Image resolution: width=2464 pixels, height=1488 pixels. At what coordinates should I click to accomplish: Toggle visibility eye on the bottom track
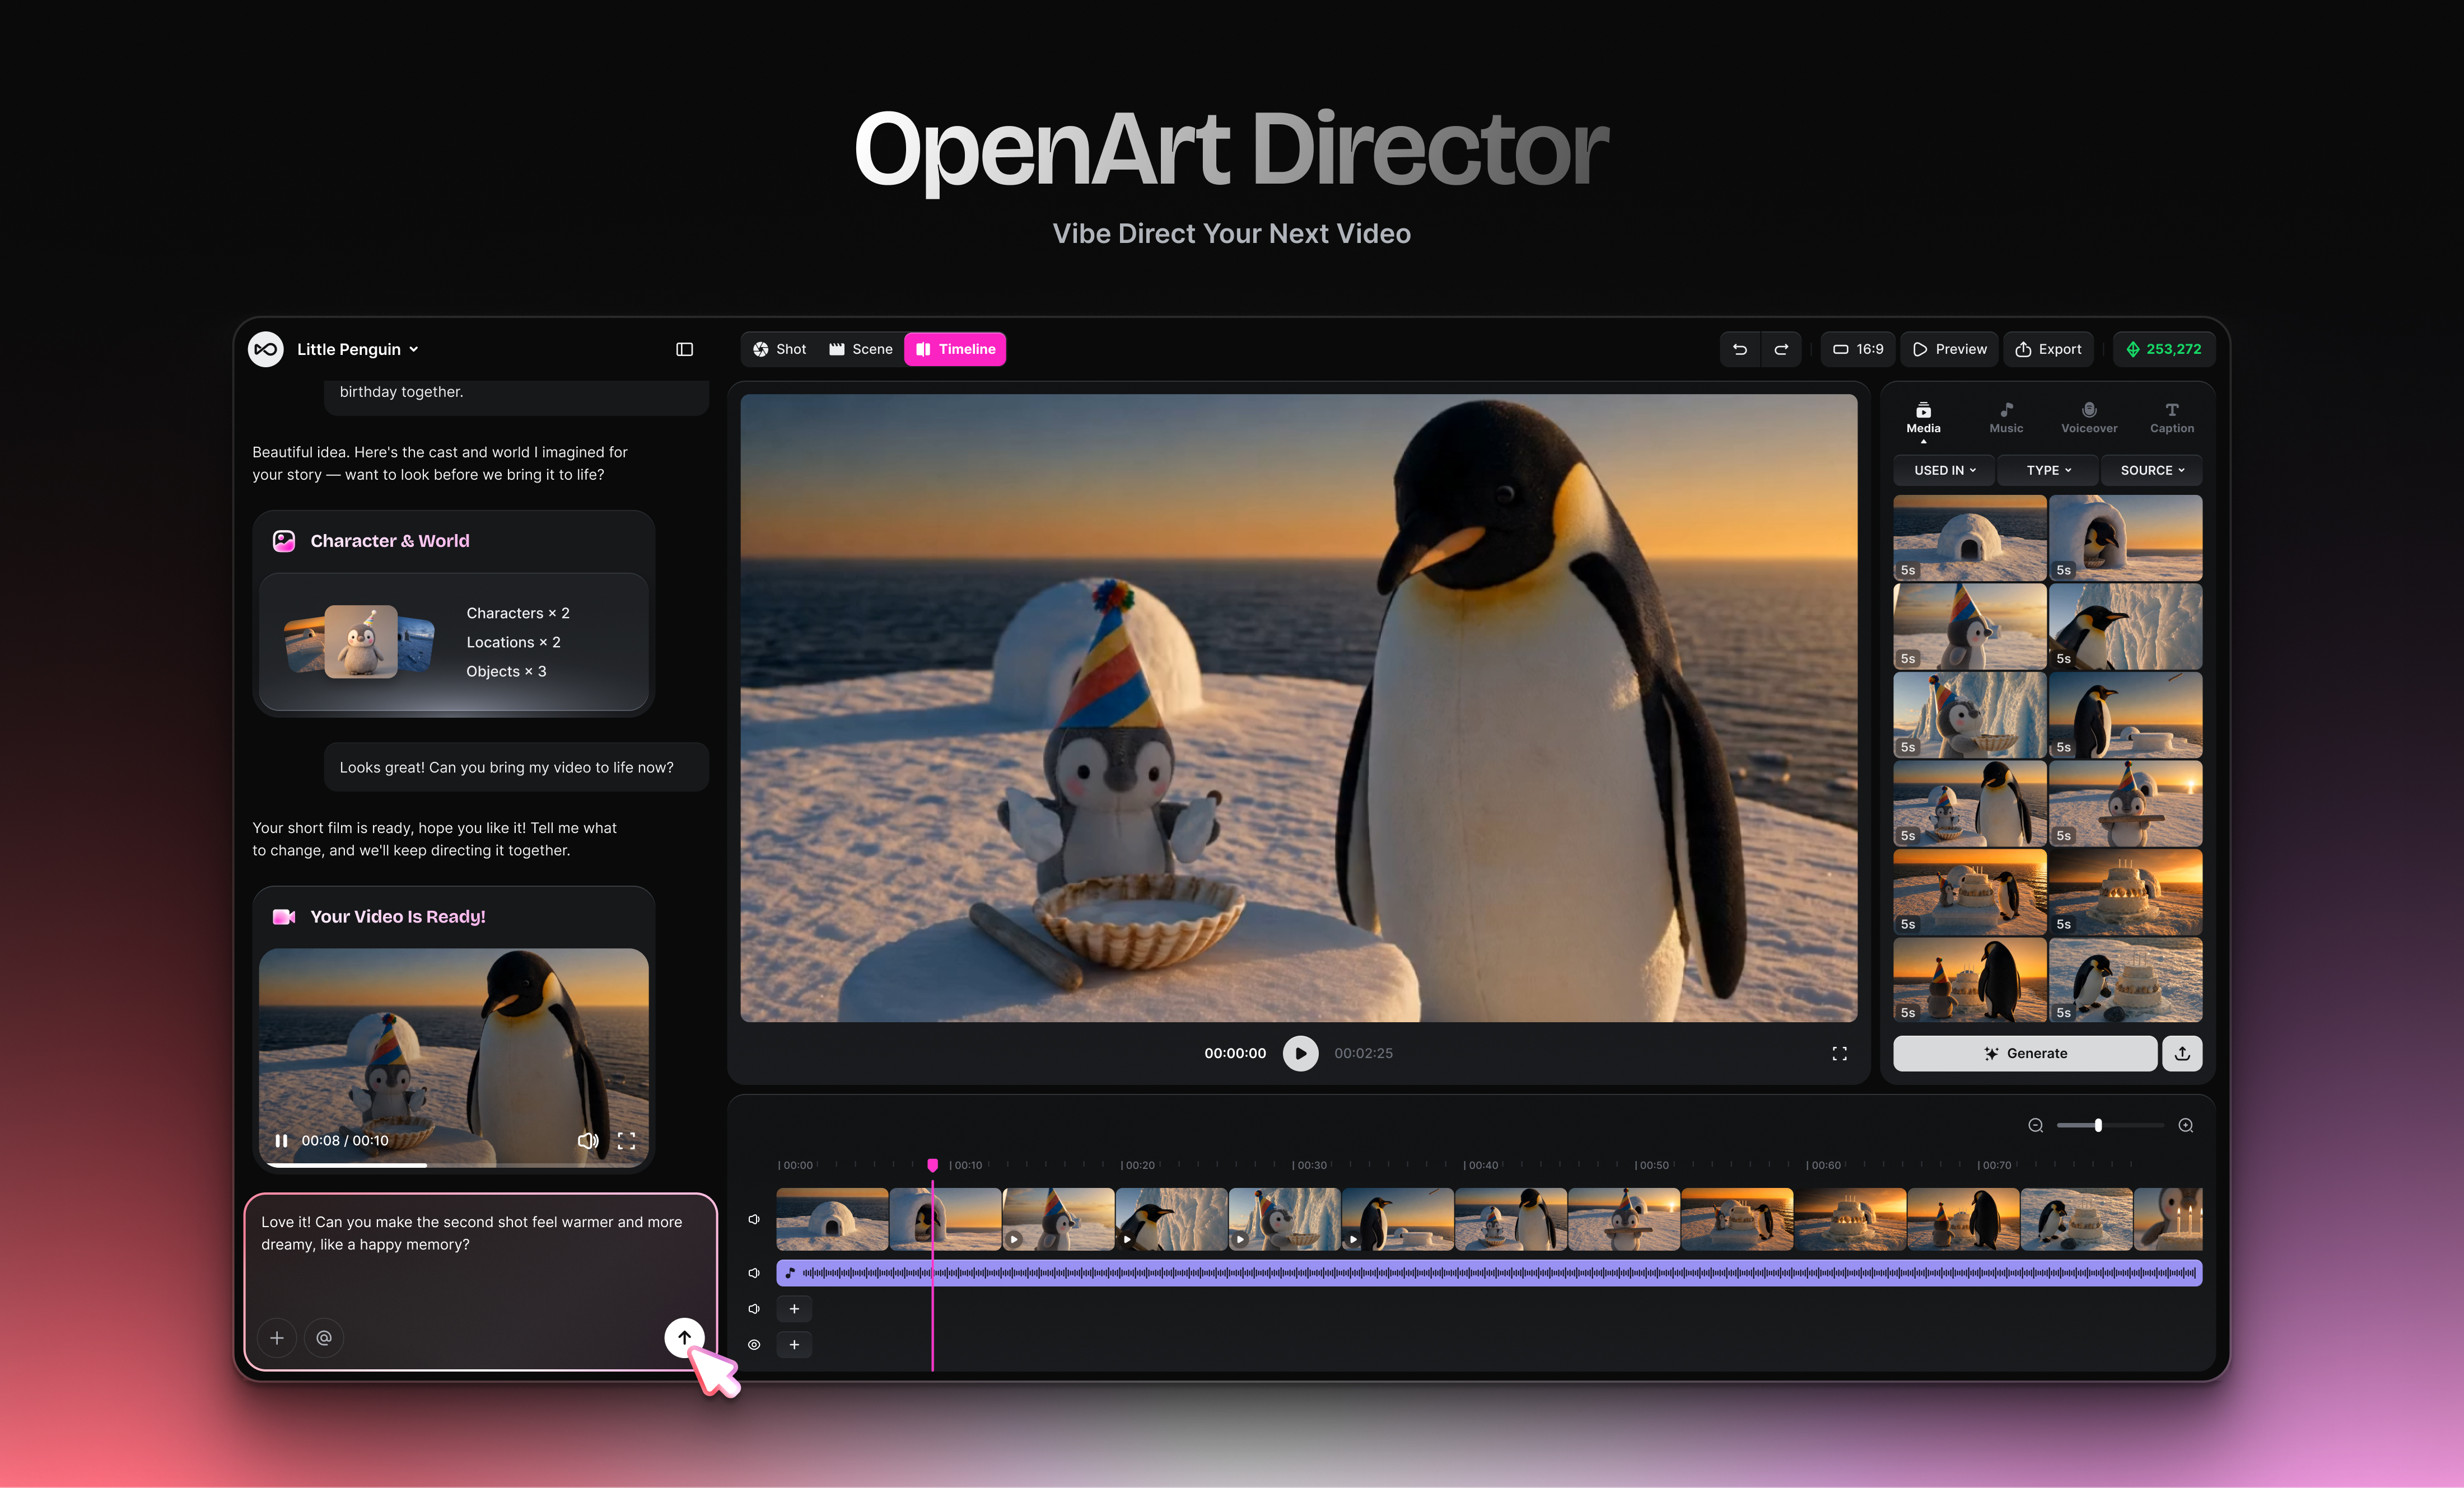(754, 1345)
